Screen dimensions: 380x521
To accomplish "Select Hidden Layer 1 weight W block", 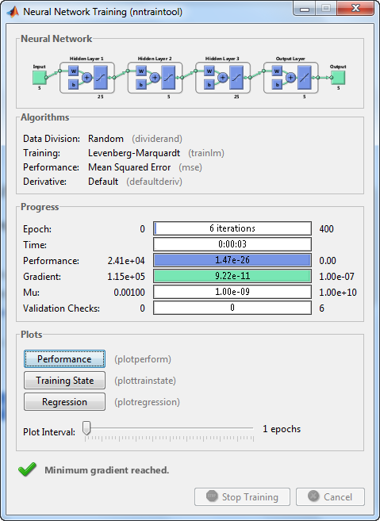I will 74,71.
